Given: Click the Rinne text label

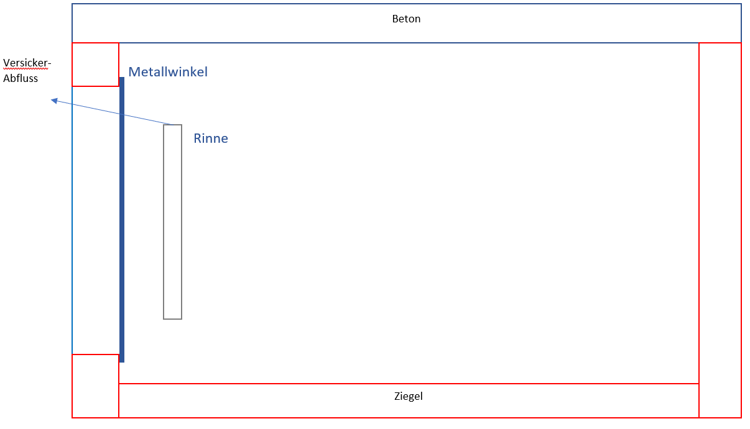Looking at the screenshot, I should [x=211, y=138].
